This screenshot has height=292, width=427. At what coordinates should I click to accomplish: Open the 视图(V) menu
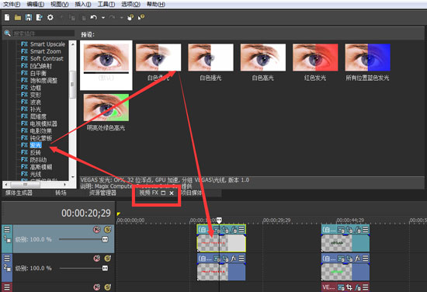click(x=59, y=4)
